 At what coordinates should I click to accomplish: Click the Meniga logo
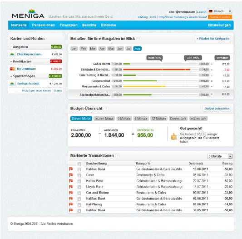pos(28,14)
